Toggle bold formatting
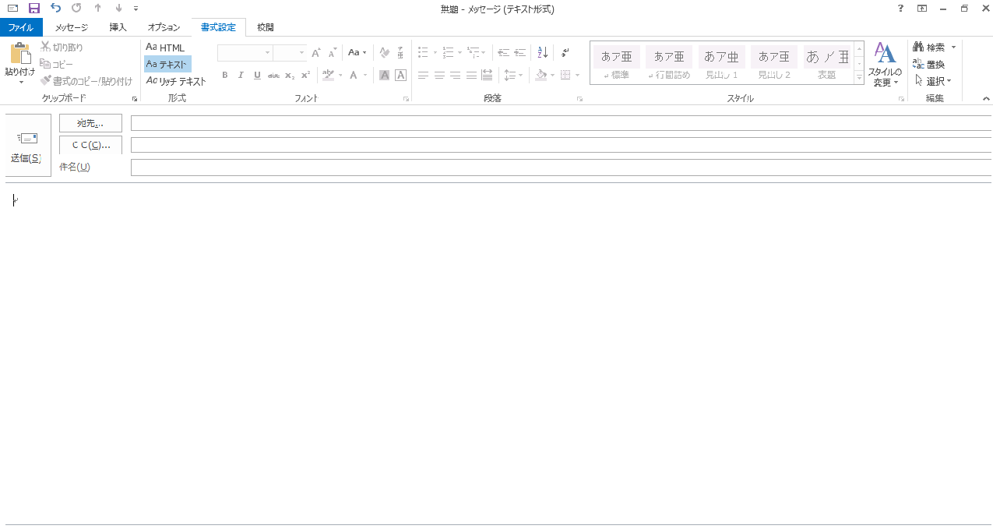The image size is (993, 529). click(225, 76)
